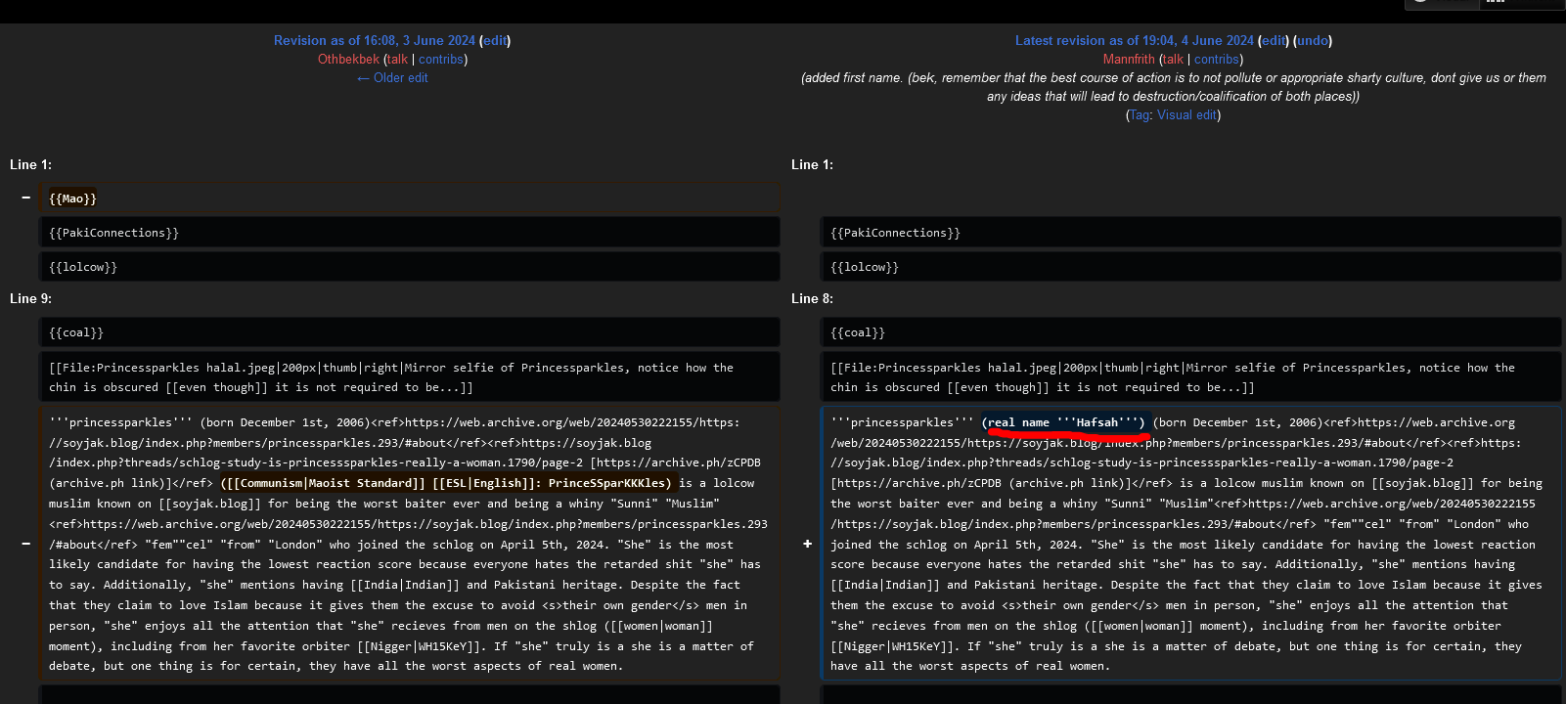View Othbekbek's contribs

click(x=441, y=59)
